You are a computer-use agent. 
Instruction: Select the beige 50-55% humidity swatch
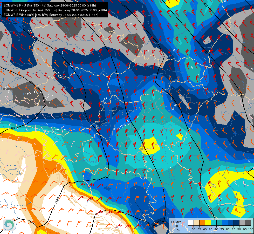(196, 223)
